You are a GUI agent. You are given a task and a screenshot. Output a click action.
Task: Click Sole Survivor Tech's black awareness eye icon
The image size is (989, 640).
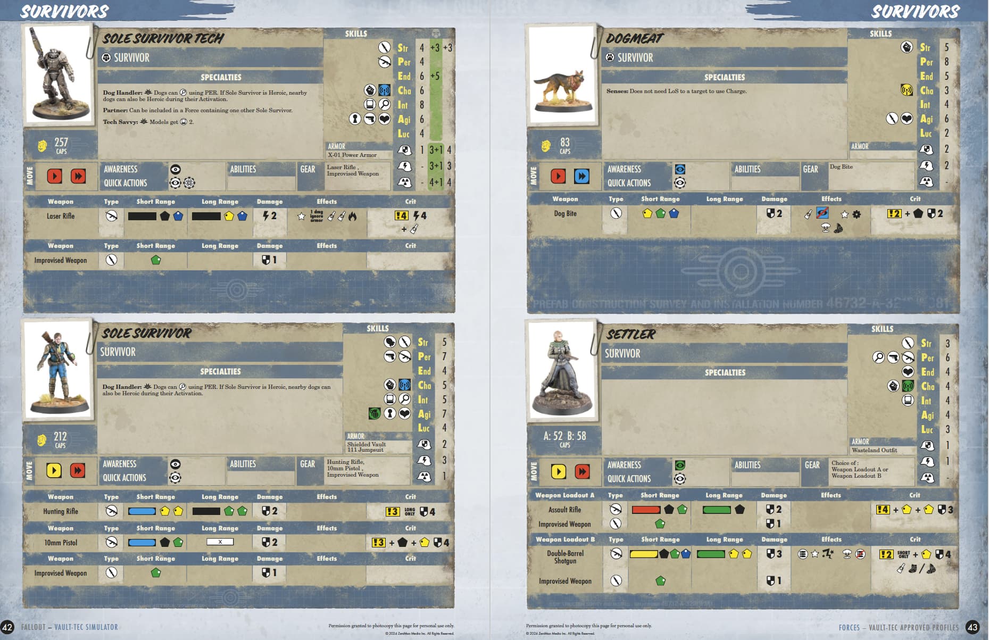click(x=175, y=169)
